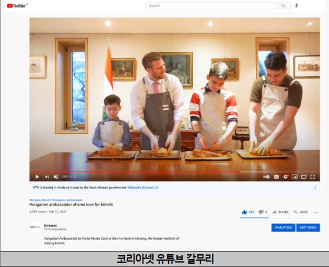Open the #Hungarian_Ambassador hashtag
This screenshot has height=267, width=329.
coord(67,200)
